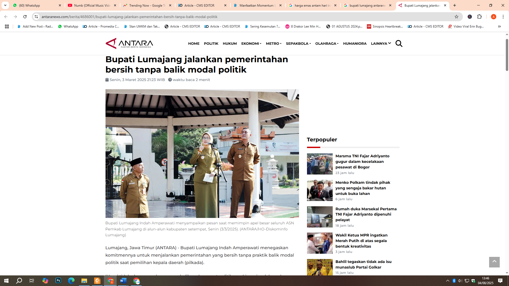Switch to the Article - CMS EDITOR tab
The image size is (509, 286).
202,5
